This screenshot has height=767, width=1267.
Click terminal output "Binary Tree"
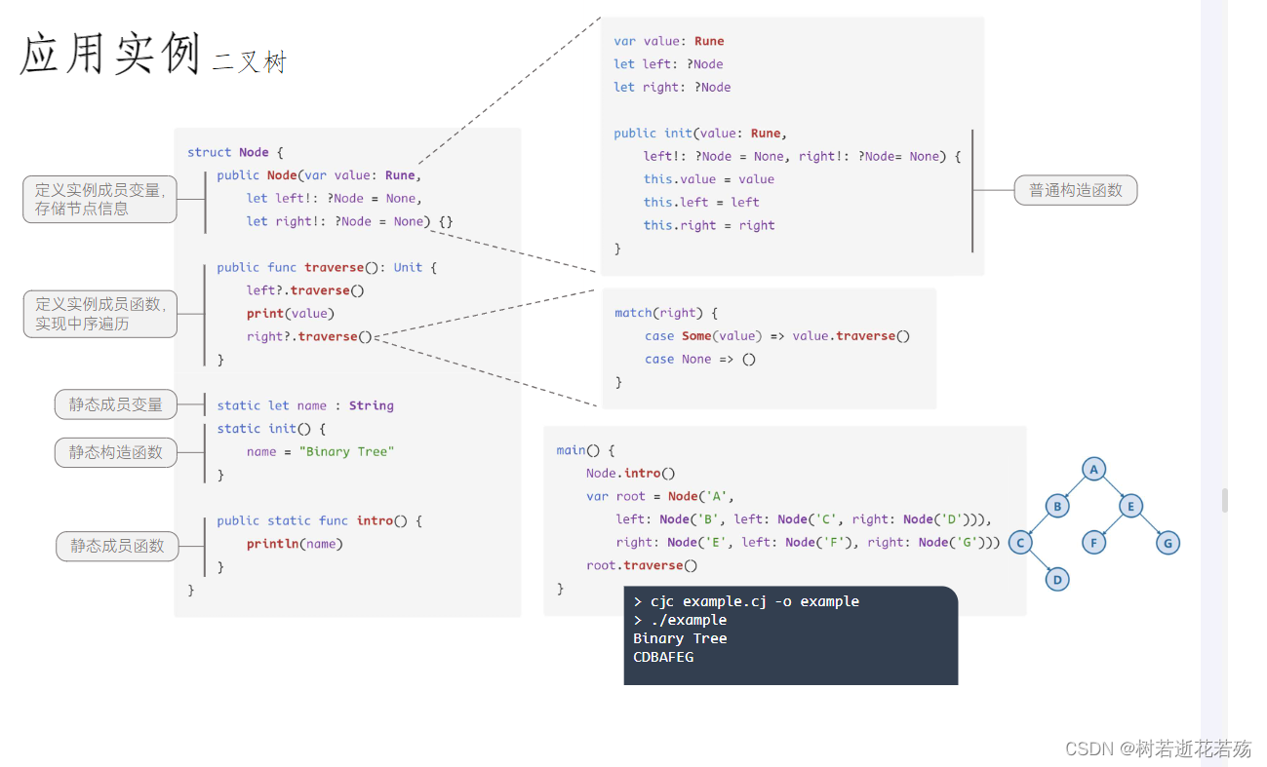pyautogui.click(x=680, y=638)
